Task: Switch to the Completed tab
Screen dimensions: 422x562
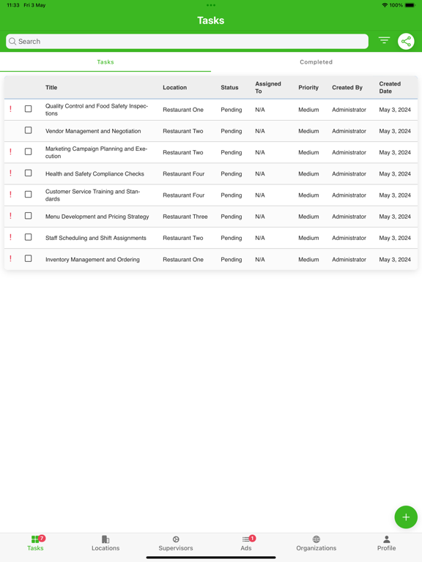Action: coord(316,62)
